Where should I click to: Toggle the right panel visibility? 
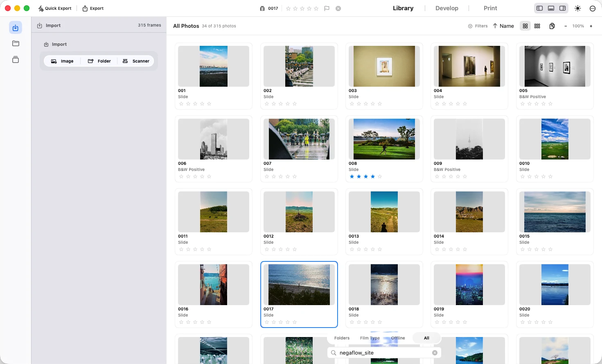coord(563,8)
